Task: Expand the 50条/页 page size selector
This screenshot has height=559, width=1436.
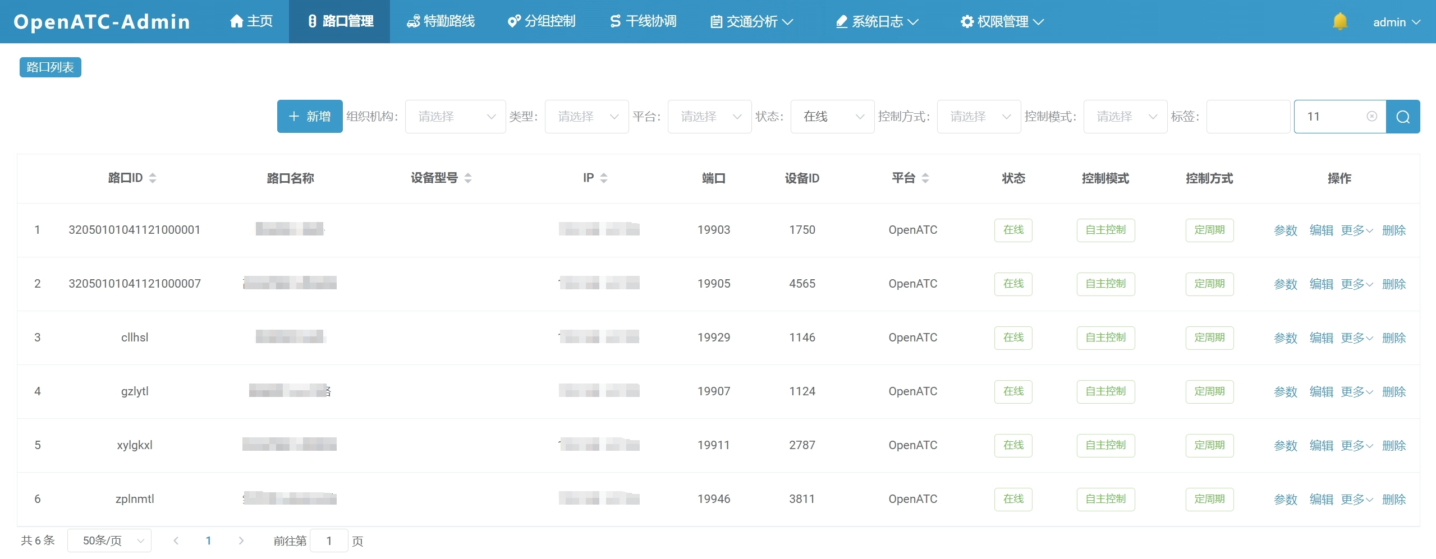Action: click(x=109, y=540)
